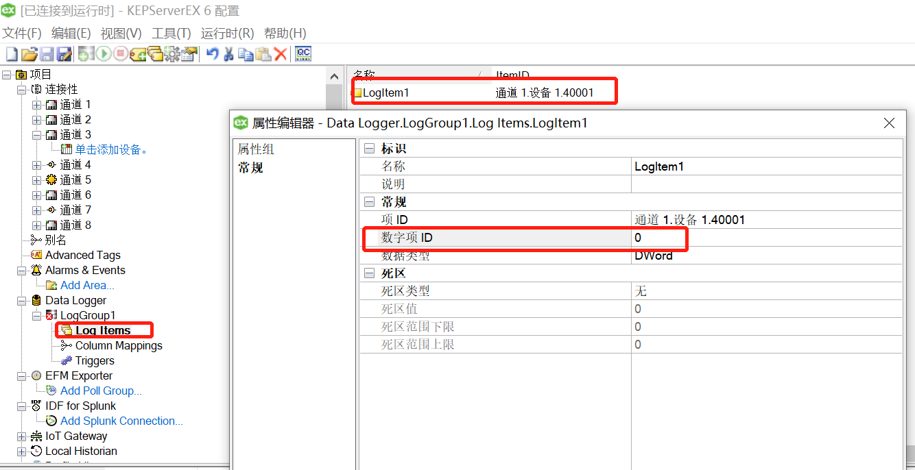915x470 pixels.
Task: Click the Cut scissors icon
Action: pos(229,54)
